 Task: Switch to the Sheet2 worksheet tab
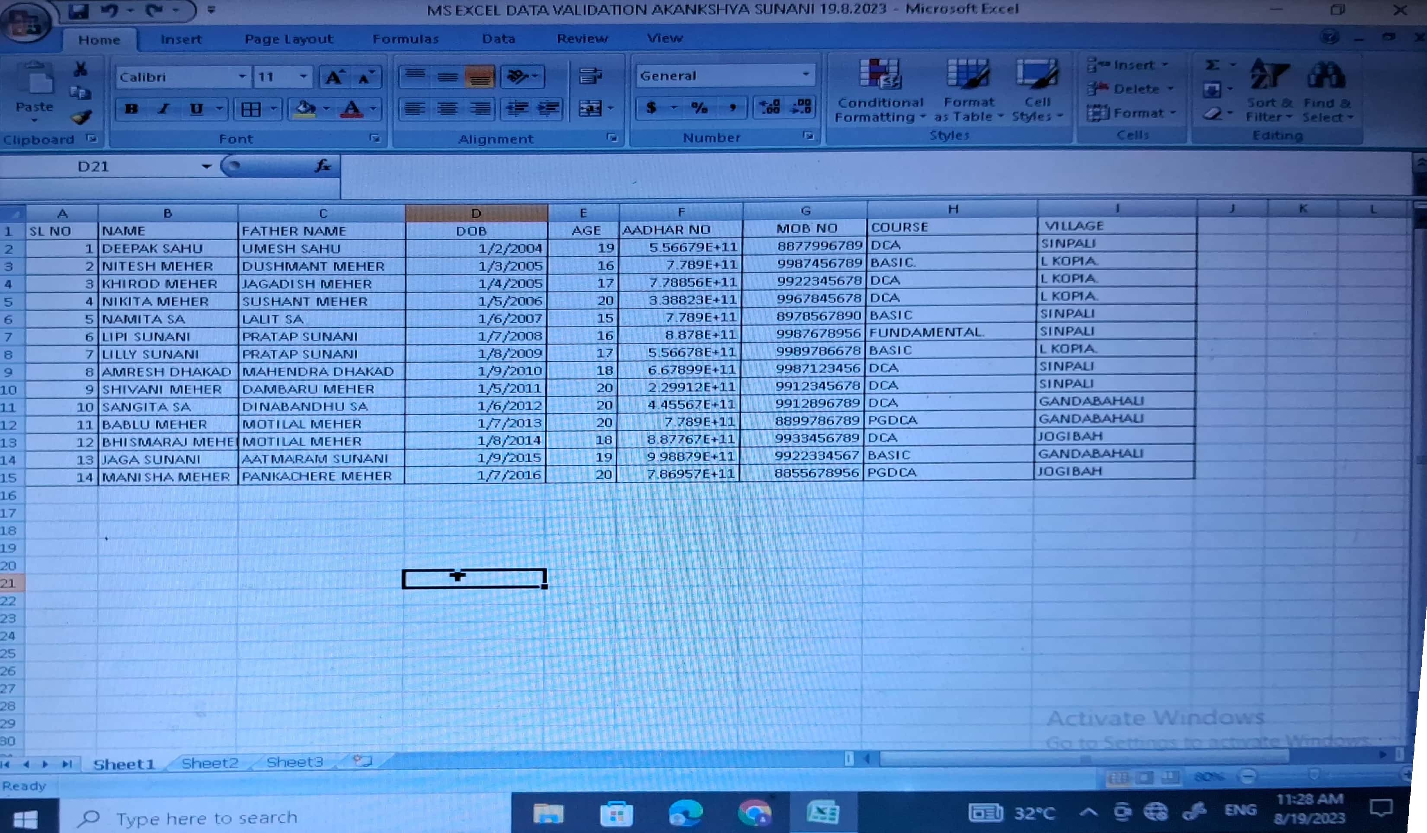(210, 763)
